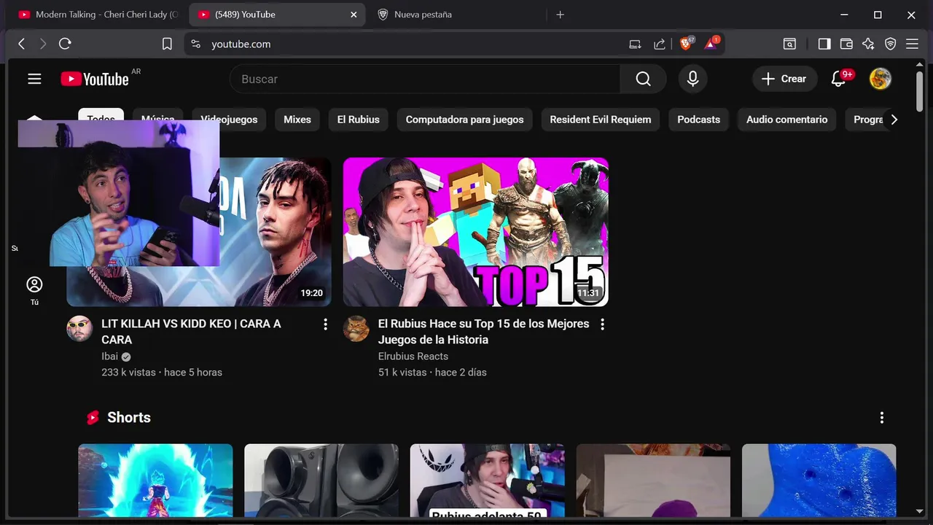Open Leo AI sparkle icon

coord(868,44)
